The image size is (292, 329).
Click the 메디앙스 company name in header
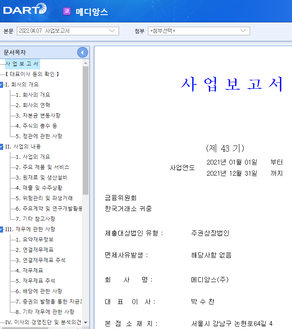point(92,12)
